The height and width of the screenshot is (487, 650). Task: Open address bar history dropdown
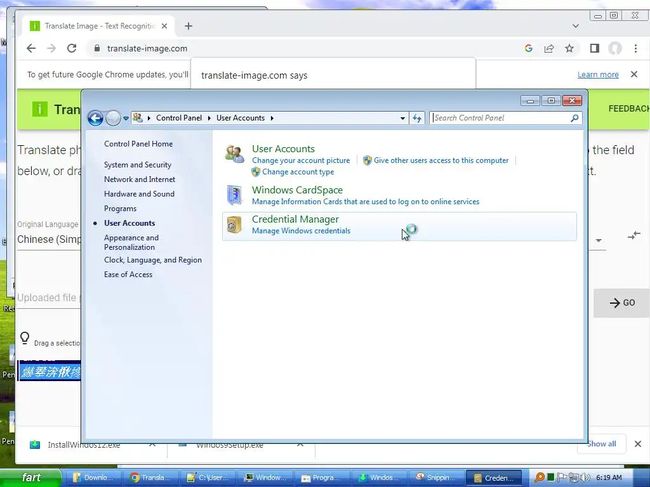coord(402,118)
